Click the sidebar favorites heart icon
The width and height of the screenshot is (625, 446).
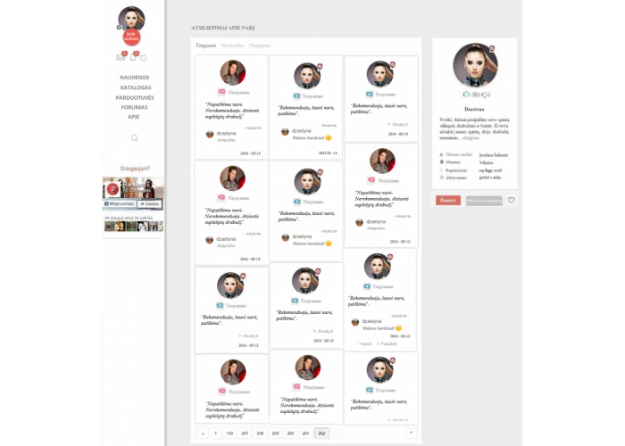coord(144,58)
